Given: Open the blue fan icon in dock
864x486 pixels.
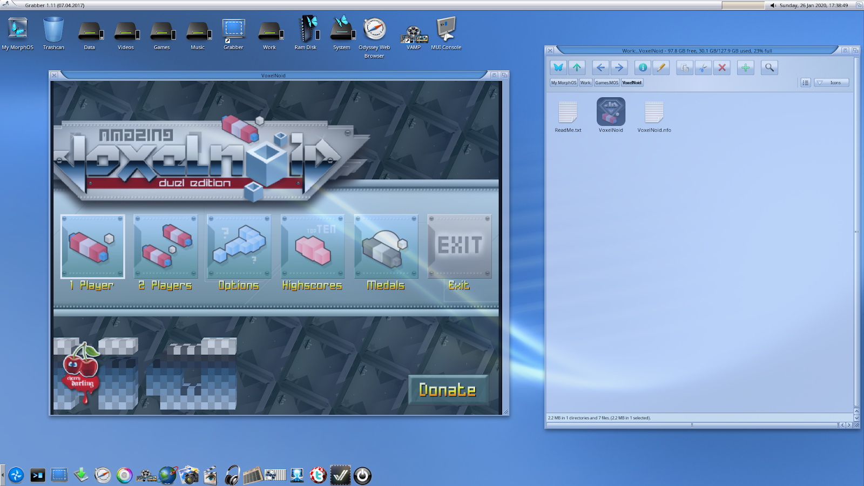Looking at the screenshot, I should 16,475.
